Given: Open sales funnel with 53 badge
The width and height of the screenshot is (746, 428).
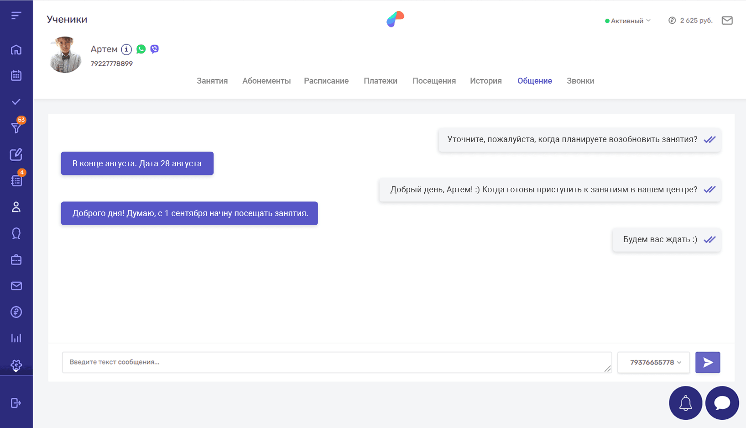Looking at the screenshot, I should [16, 128].
